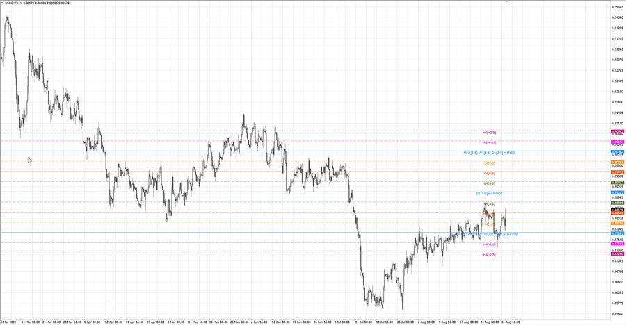Screen dimensions: 626x325
Task: Select the H4[+1/8] level label
Action: point(490,143)
